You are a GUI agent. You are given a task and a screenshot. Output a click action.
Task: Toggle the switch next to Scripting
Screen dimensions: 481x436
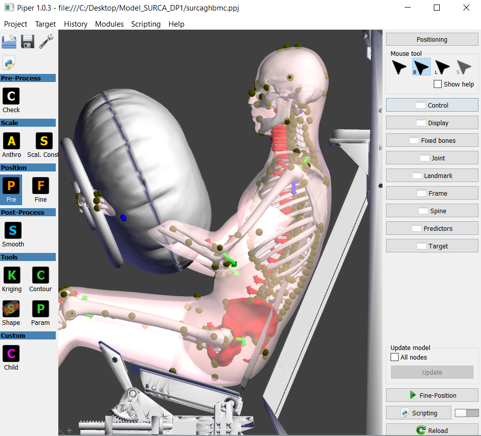466,413
